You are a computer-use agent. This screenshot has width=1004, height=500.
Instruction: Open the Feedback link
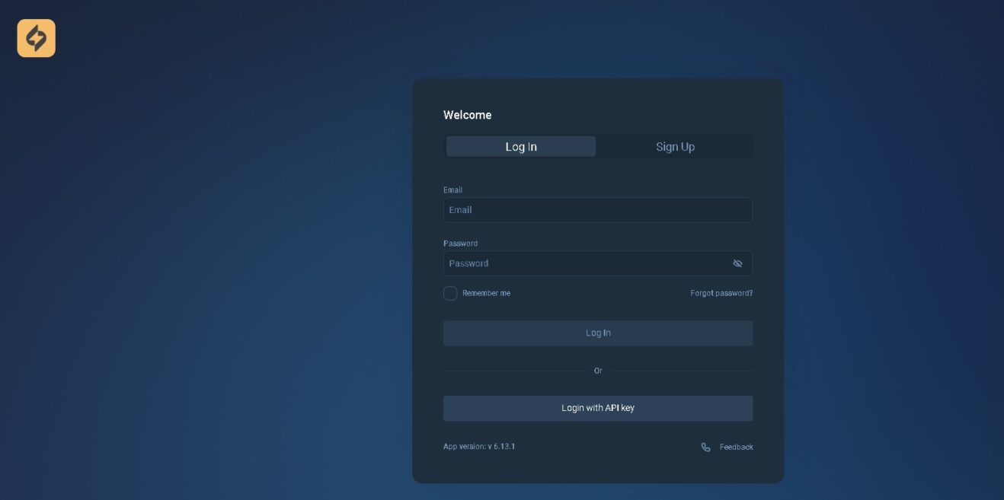pos(736,447)
